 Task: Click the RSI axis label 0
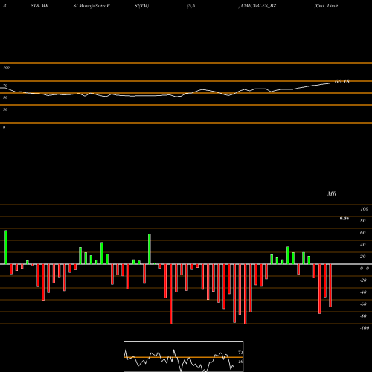pyautogui.click(x=4, y=127)
